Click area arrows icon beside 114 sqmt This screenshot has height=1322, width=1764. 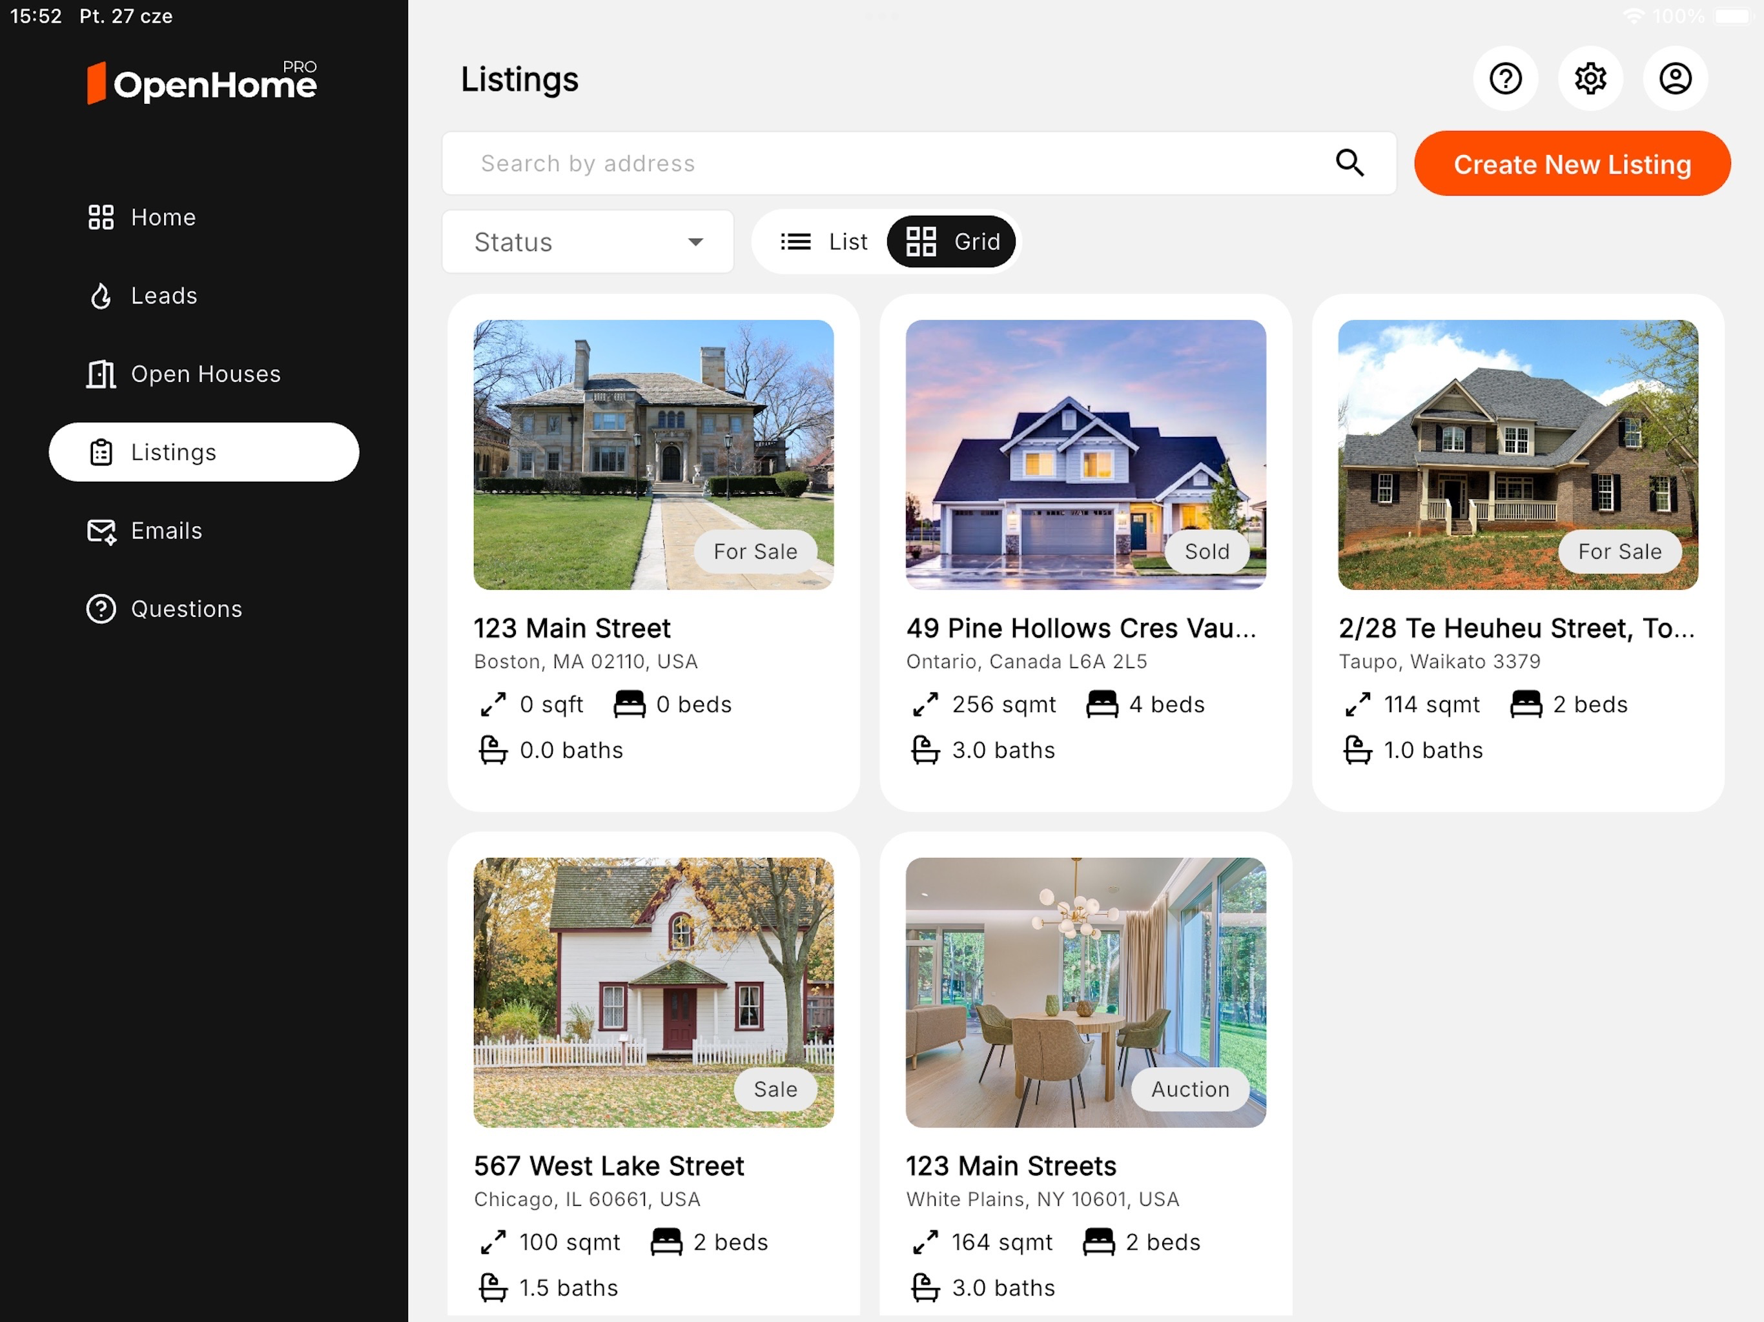tap(1357, 704)
